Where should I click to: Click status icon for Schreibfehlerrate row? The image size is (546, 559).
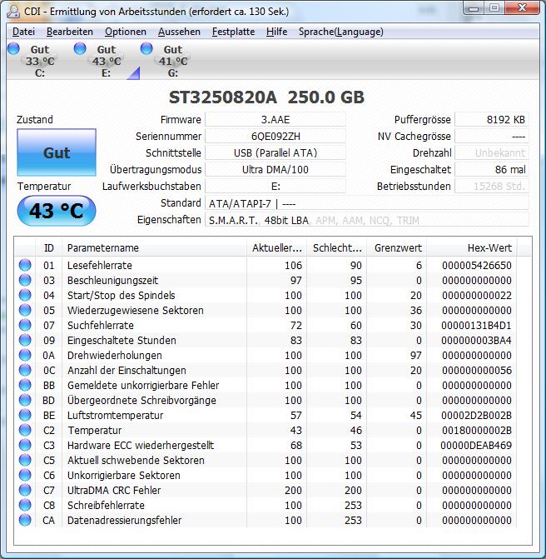click(x=25, y=505)
